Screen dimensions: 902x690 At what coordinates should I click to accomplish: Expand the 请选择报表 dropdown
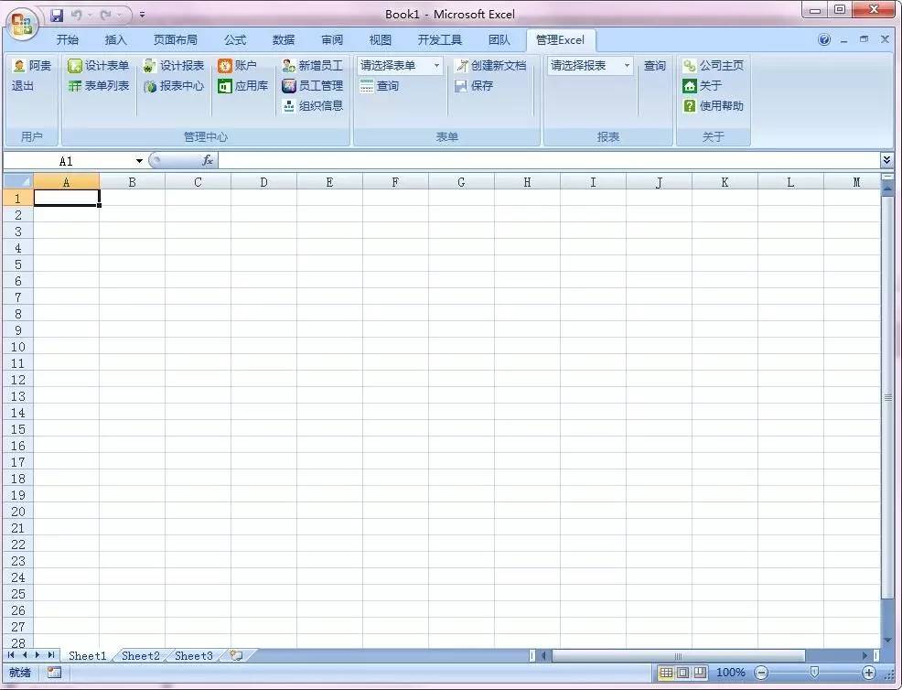(x=627, y=66)
